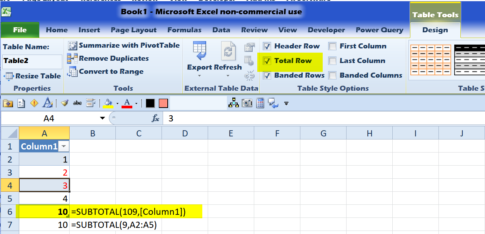
Task: Toggle the Total Row checkbox
Action: point(267,61)
